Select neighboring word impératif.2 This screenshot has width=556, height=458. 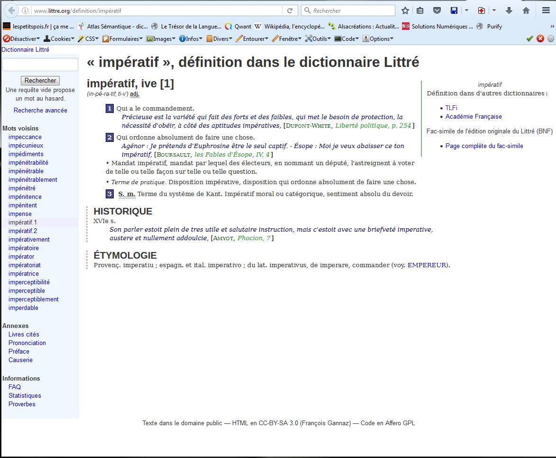pos(23,231)
